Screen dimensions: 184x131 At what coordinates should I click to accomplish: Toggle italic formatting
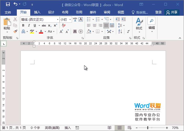[x=29, y=25]
